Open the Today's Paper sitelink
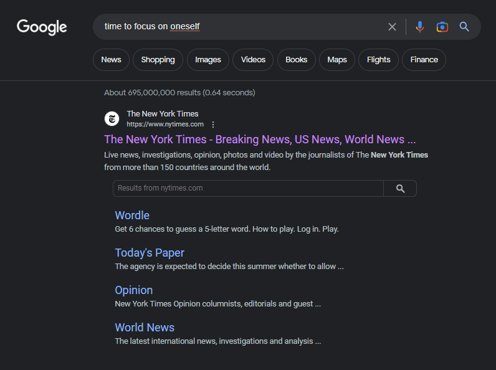496x370 pixels. pyautogui.click(x=150, y=253)
